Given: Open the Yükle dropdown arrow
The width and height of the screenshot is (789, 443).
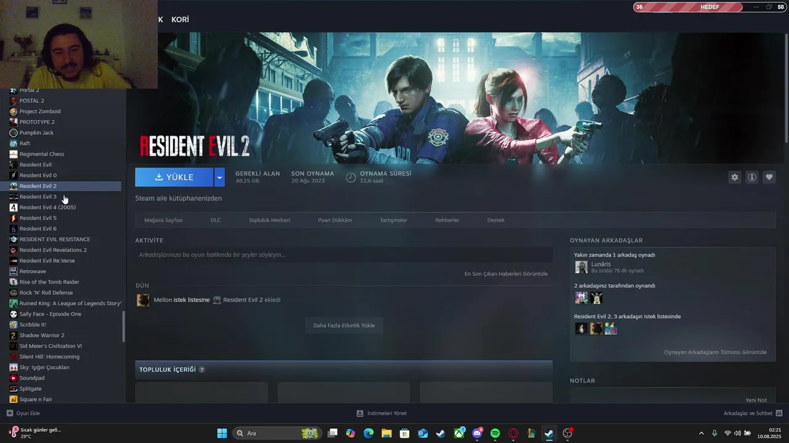Looking at the screenshot, I should (x=219, y=177).
